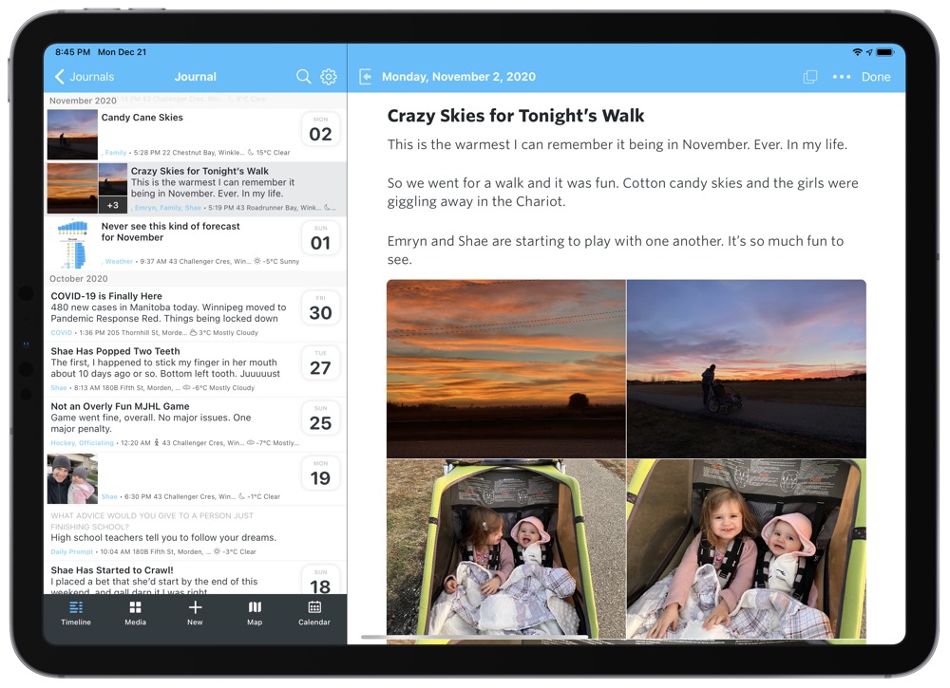The height and width of the screenshot is (688, 950).
Task: Open the ellipsis more-options menu
Action: tap(841, 77)
